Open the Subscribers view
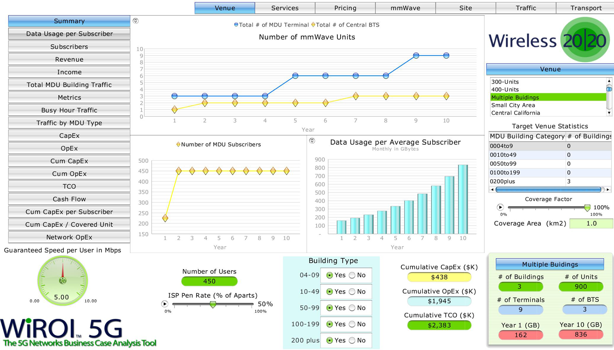This screenshot has height=350, width=614. [x=69, y=47]
